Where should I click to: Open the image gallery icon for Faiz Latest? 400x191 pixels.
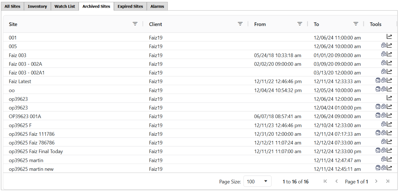click(378, 81)
